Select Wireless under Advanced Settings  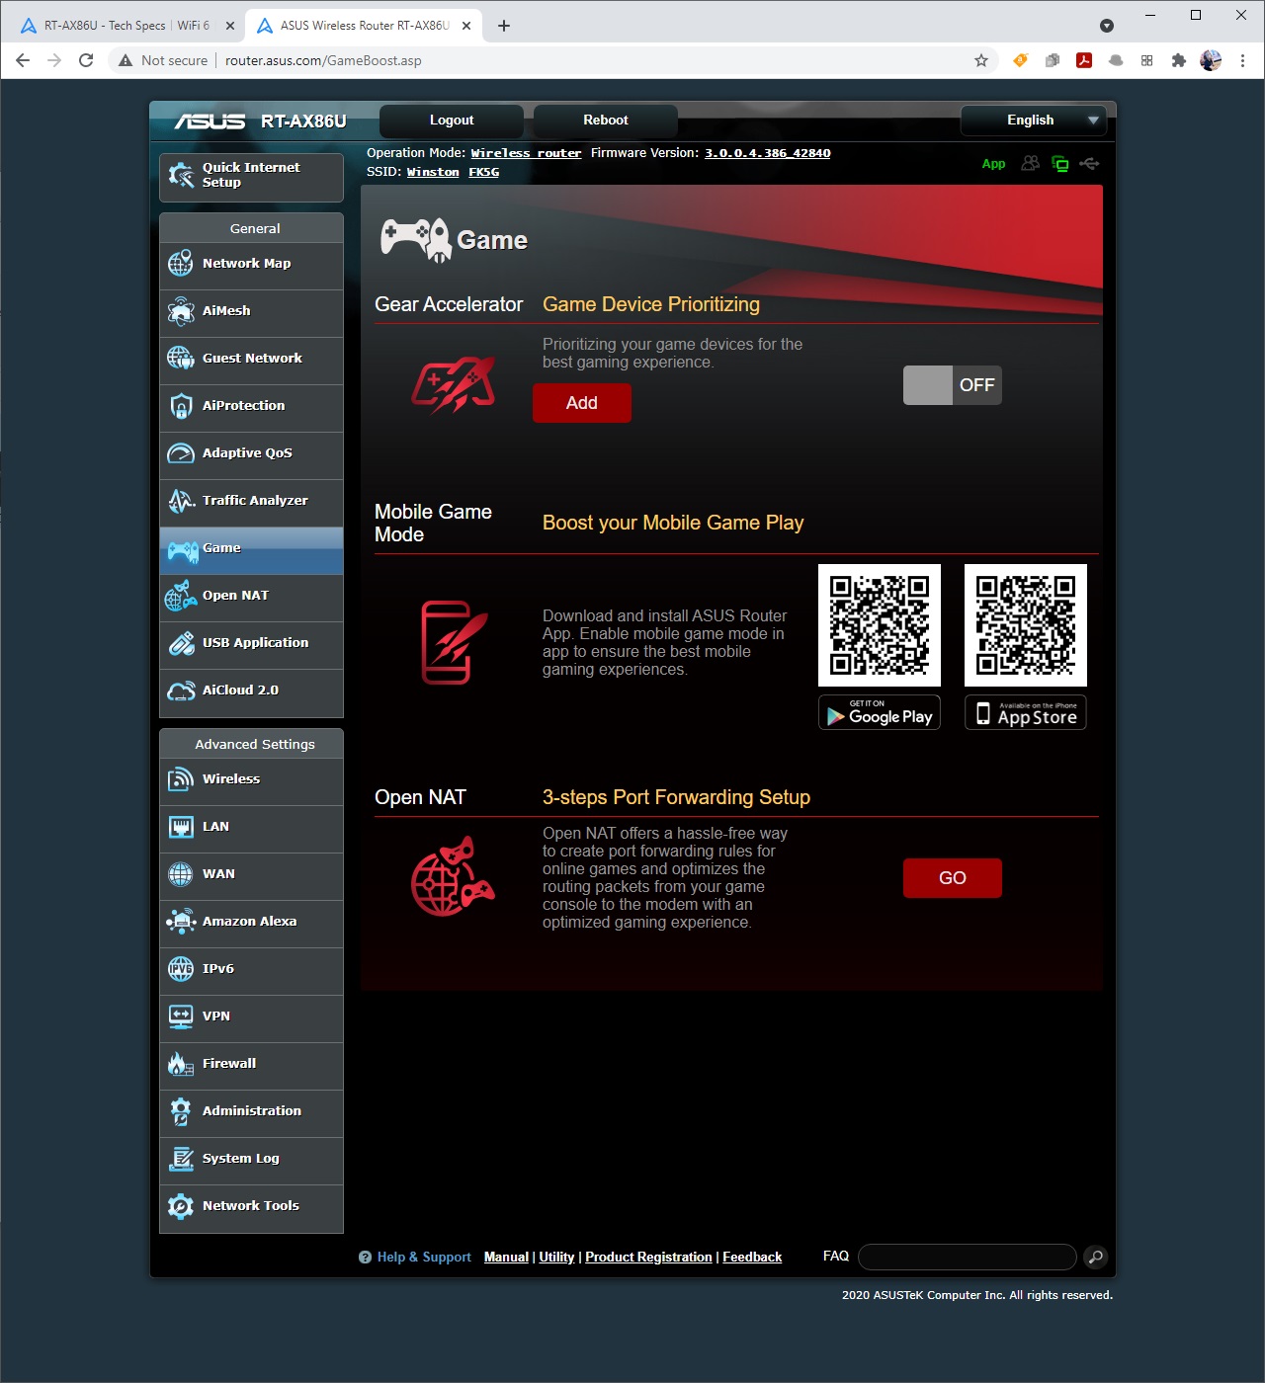pyautogui.click(x=231, y=779)
